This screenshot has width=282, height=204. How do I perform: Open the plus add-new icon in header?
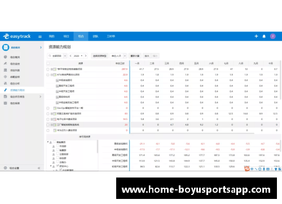point(256,36)
